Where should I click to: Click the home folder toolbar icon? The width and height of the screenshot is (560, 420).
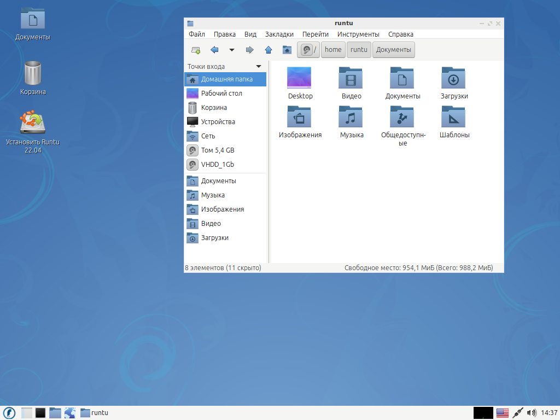click(287, 50)
